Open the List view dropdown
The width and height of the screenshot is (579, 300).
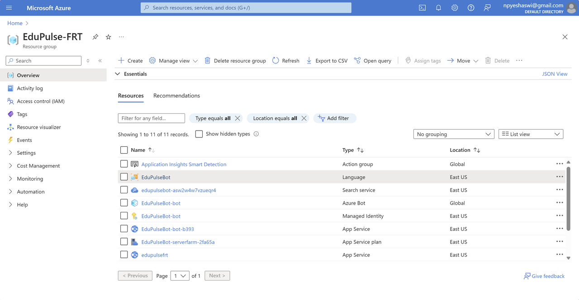click(x=531, y=134)
